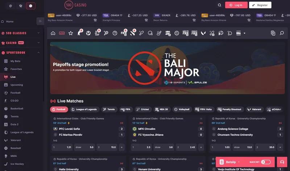Switch to casino cards mode icon at top left
This screenshot has width=290, height=171.
[x=20, y=6]
